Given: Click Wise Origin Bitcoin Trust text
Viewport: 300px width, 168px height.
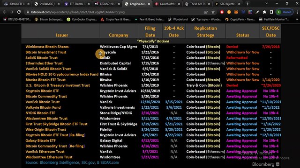Looking at the screenshot, I should (45, 130).
